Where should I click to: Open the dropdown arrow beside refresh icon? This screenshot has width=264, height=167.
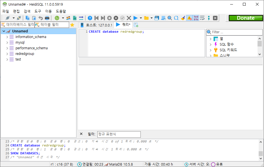[x=63, y=18]
